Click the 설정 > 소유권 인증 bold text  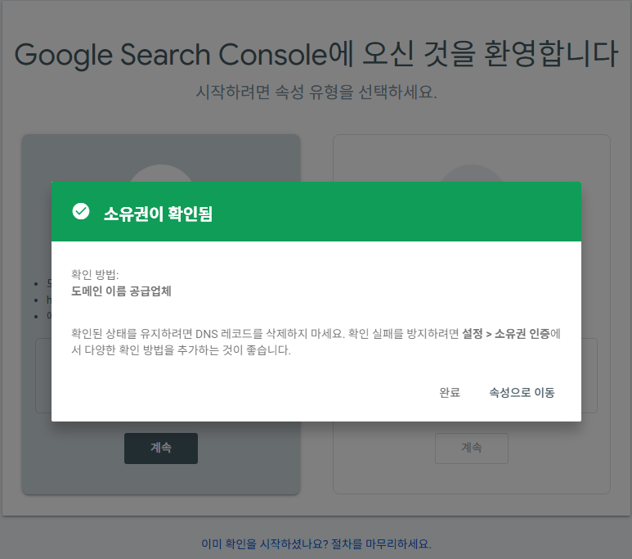(506, 334)
